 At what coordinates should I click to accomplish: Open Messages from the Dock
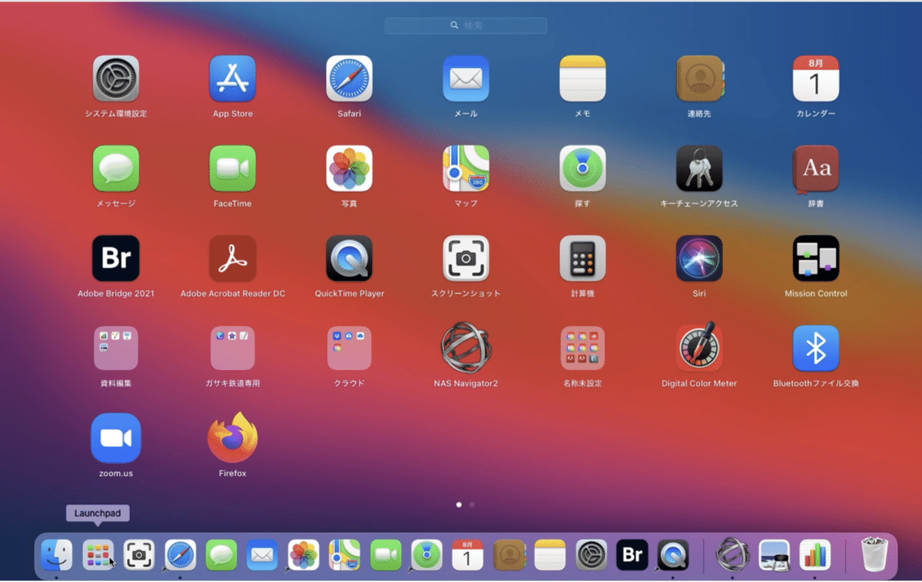221,554
